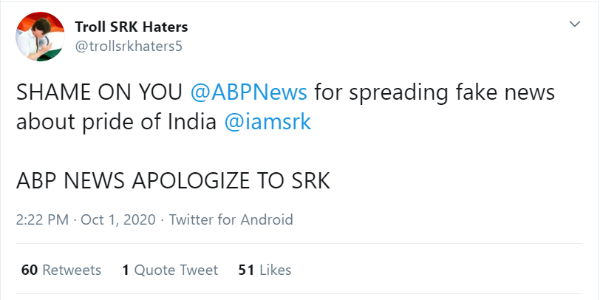Click the number 60 beside Retweets
The image size is (600, 300).
coord(30,270)
